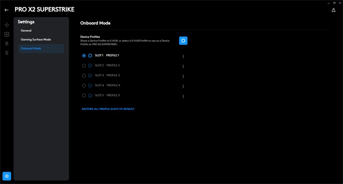The height and width of the screenshot is (184, 343).
Task: Click chip icon for SLOT 3
Action: (90, 76)
